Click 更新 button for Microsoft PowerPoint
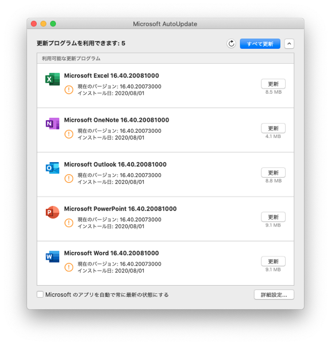The image size is (331, 345). pos(273,217)
